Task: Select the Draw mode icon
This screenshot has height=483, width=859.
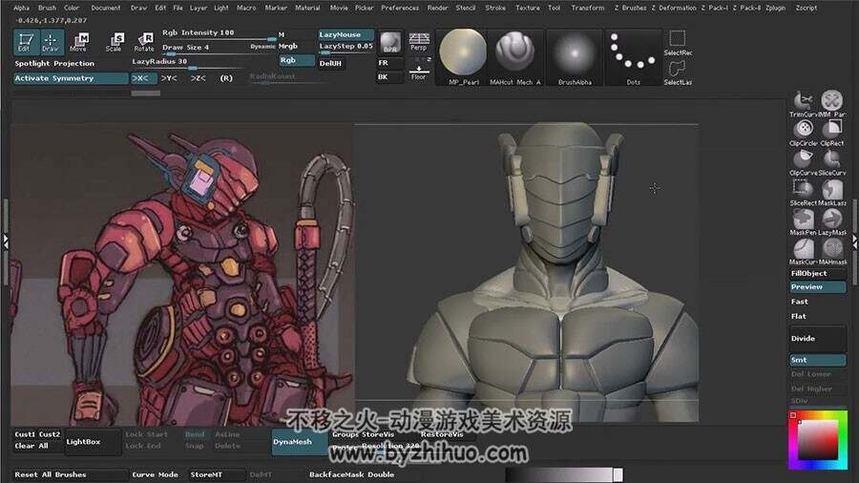Action: [51, 42]
